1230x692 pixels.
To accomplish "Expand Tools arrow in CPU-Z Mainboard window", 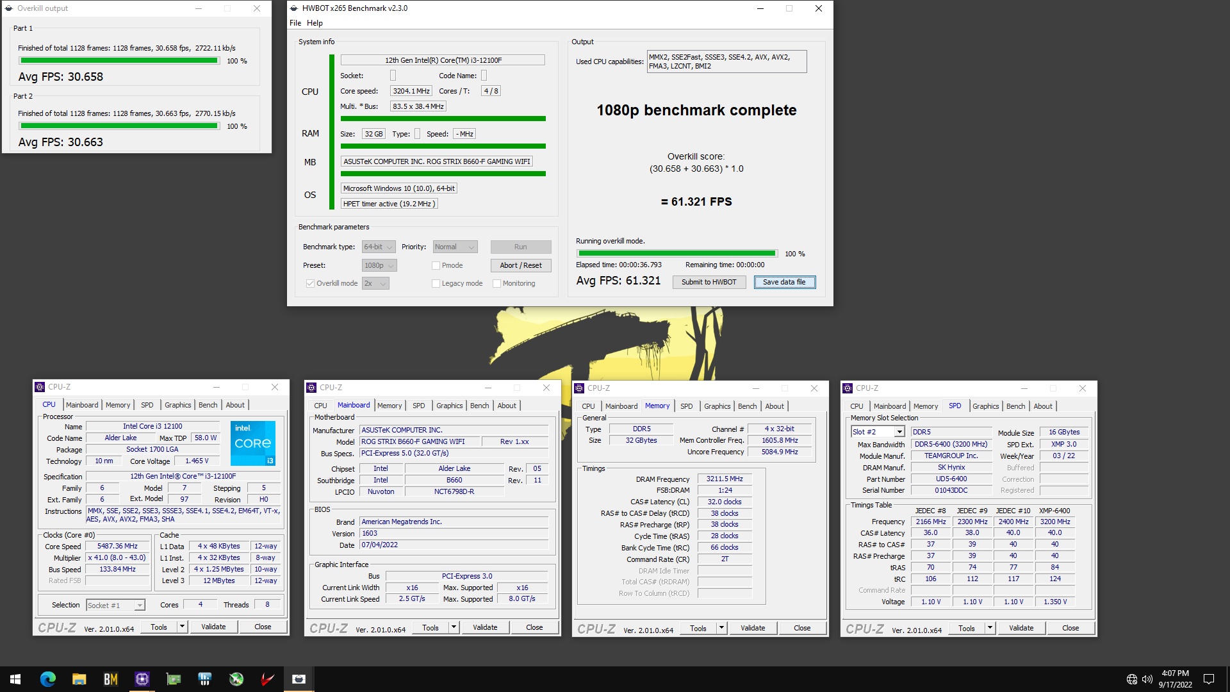I will pos(454,627).
